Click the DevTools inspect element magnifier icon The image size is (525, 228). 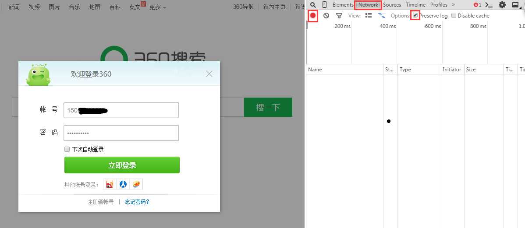(313, 5)
